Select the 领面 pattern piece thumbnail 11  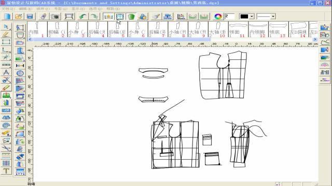[x=238, y=29]
